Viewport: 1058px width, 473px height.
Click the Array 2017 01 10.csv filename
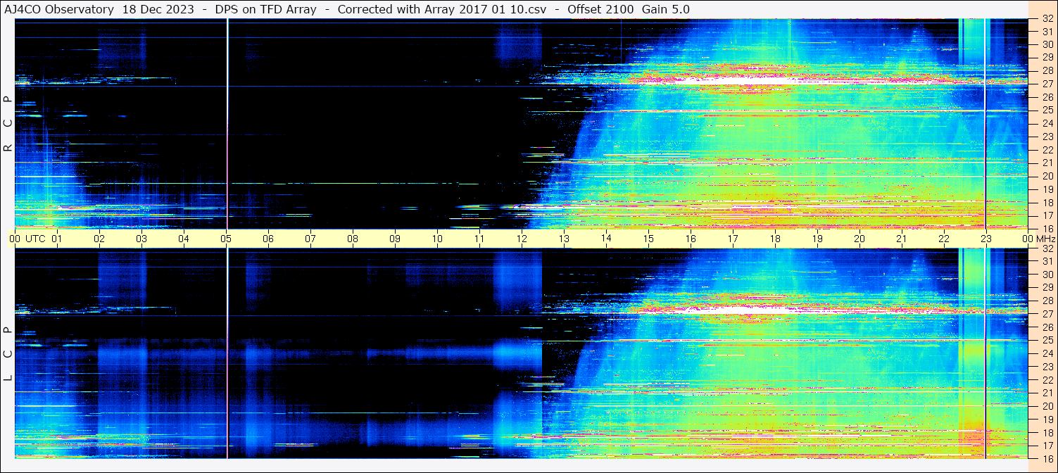(x=490, y=9)
